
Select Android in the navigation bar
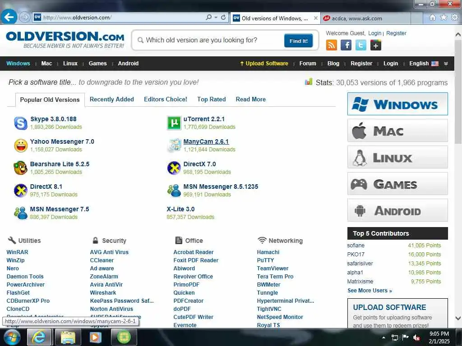(128, 64)
